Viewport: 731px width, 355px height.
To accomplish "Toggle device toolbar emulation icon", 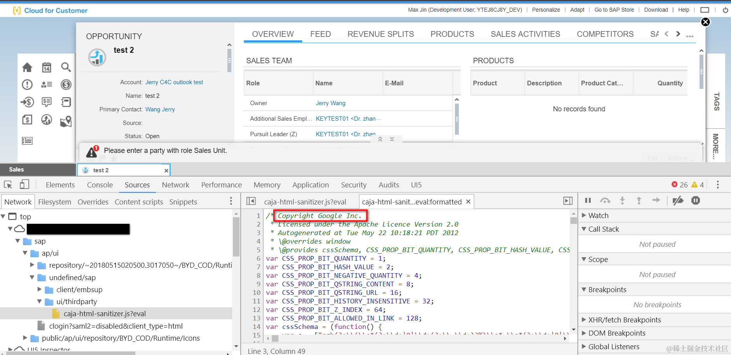I will pos(24,184).
